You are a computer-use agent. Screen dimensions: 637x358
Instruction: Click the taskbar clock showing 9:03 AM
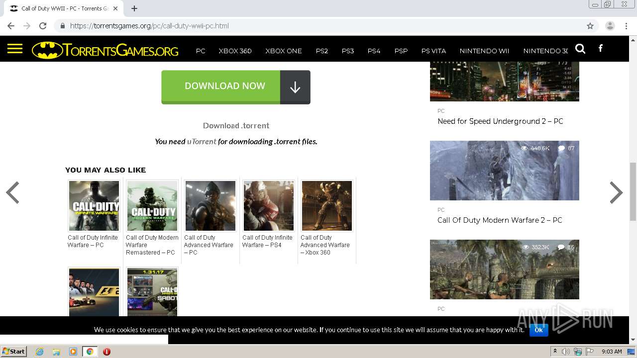[x=612, y=352]
